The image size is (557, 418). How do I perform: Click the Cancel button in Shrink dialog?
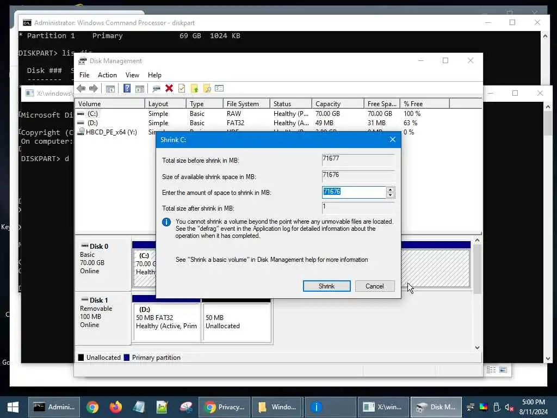[x=374, y=286]
